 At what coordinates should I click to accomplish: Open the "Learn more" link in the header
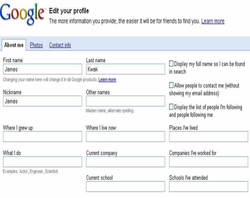(x=212, y=21)
